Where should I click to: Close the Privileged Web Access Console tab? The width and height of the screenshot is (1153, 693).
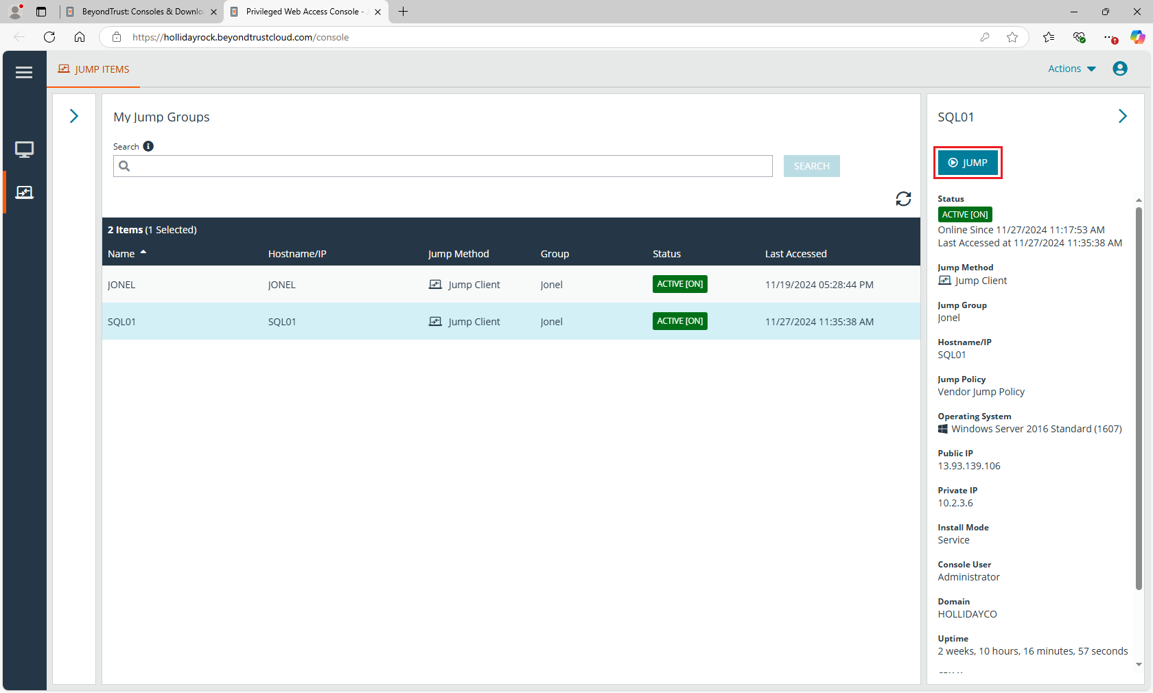click(x=377, y=12)
